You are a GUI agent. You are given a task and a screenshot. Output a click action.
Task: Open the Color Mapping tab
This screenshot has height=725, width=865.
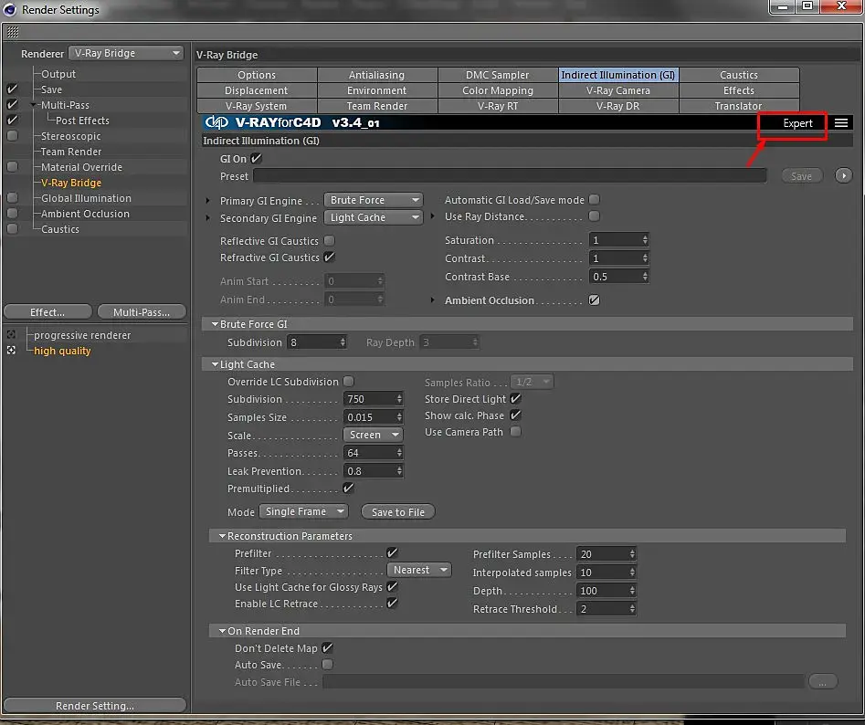pos(498,90)
